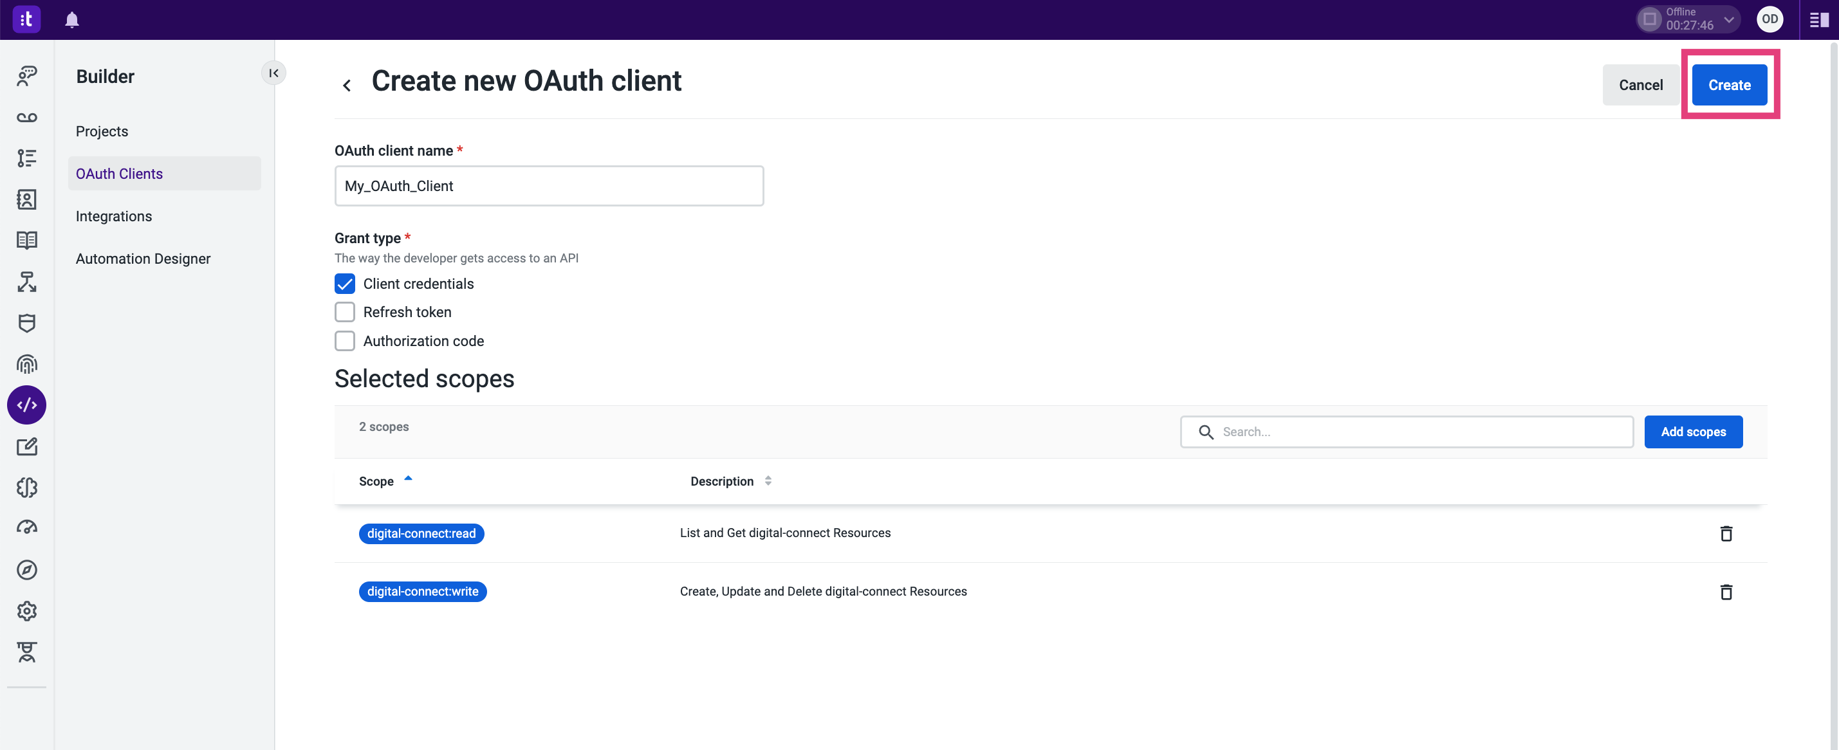Click the scopes Search field
1839x750 pixels.
point(1407,432)
